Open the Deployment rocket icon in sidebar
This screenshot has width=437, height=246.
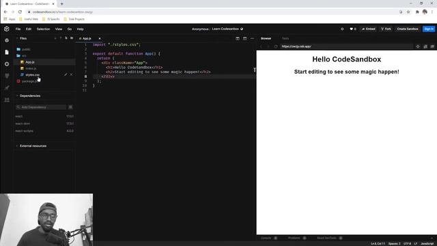[x=7, y=88]
